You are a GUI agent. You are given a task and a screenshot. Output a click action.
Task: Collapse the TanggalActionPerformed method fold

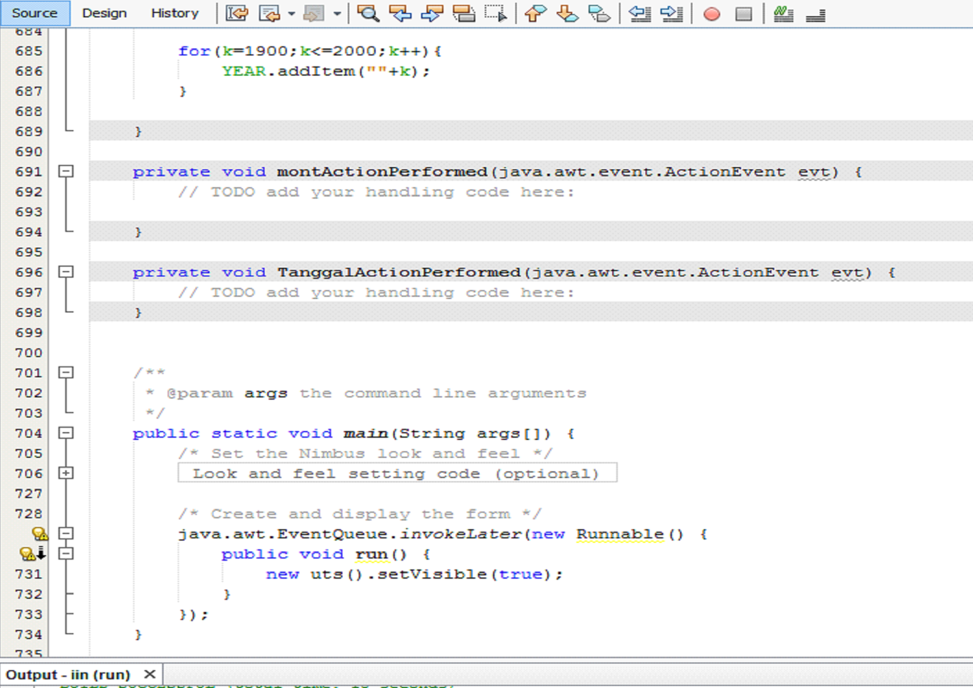66,272
